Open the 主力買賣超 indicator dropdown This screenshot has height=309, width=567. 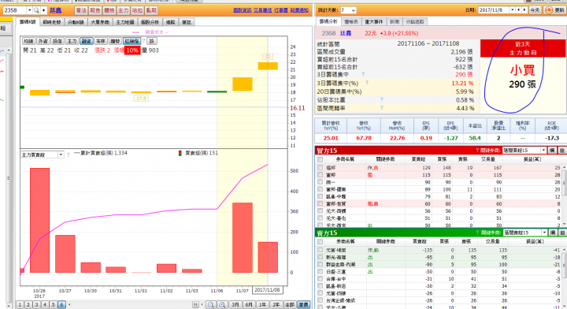click(61, 154)
